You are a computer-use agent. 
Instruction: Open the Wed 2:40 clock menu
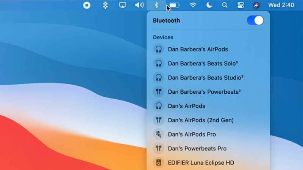pyautogui.click(x=281, y=5)
